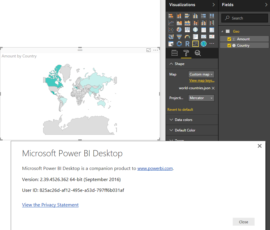Select the Slicer visualization
Screen dimensions: 270x230
tap(171, 44)
